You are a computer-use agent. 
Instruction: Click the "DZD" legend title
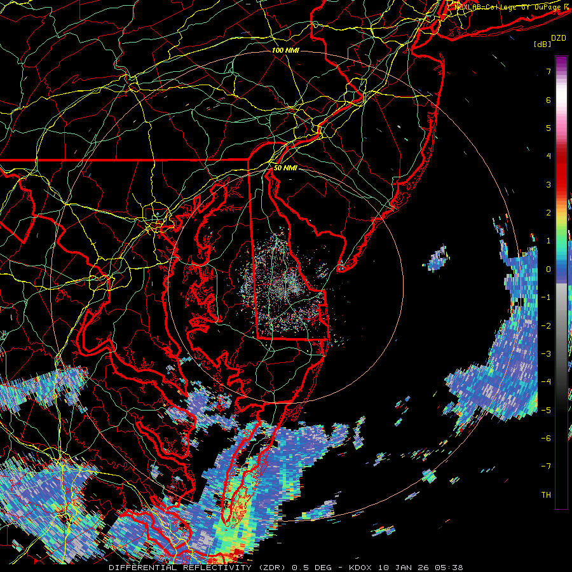point(558,37)
